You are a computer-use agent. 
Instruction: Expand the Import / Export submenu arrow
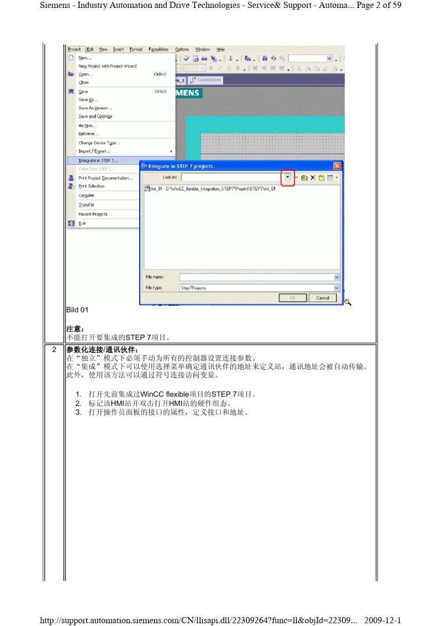point(171,151)
